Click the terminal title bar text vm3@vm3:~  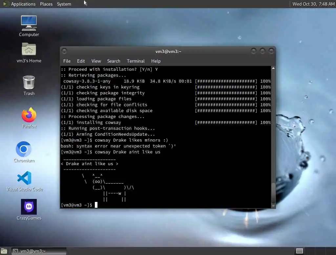[x=168, y=51]
